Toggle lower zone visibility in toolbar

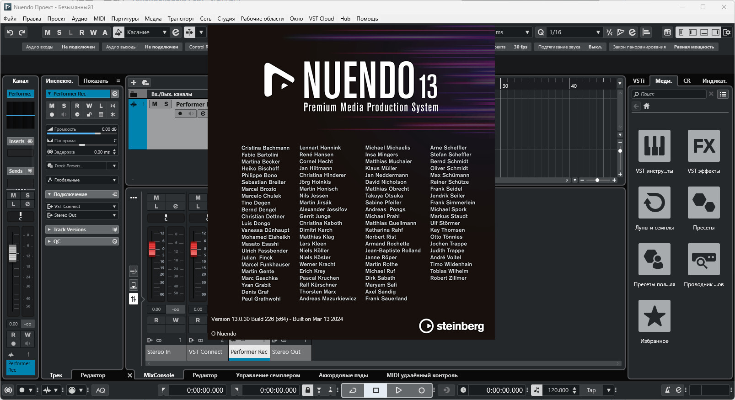click(x=704, y=32)
